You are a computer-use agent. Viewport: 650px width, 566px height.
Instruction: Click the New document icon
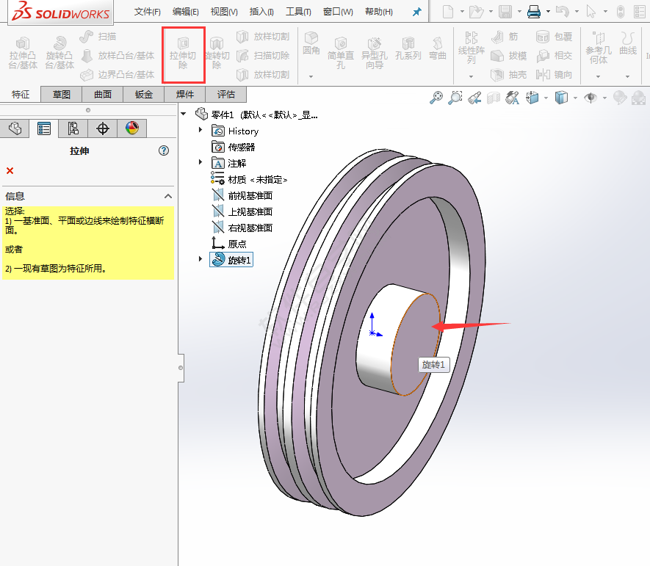448,12
